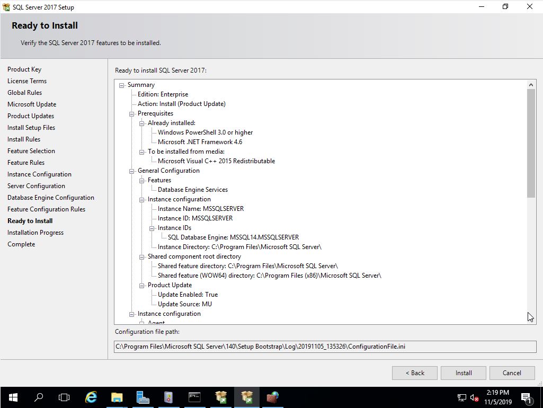The height and width of the screenshot is (408, 543).
Task: Click the network tray icon
Action: coord(461,397)
